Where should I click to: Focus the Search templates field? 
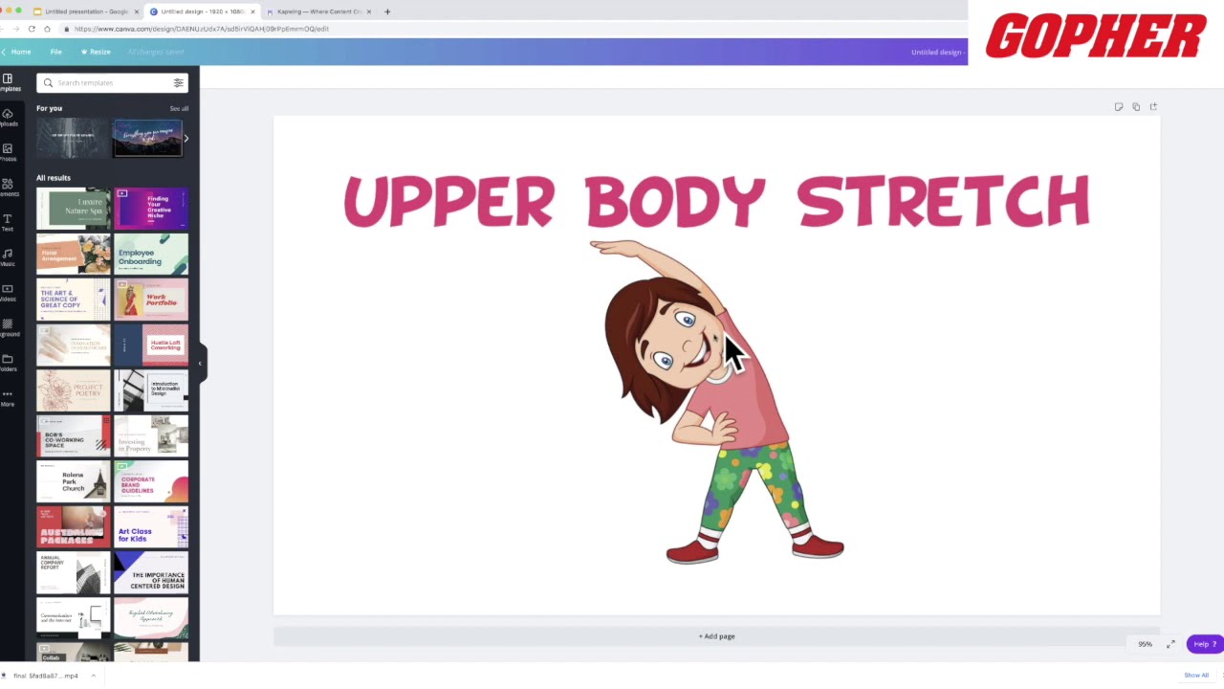click(x=110, y=82)
